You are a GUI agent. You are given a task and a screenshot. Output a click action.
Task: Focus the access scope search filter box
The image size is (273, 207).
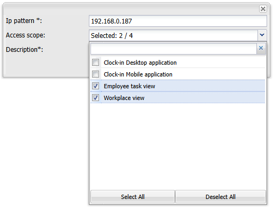point(173,49)
